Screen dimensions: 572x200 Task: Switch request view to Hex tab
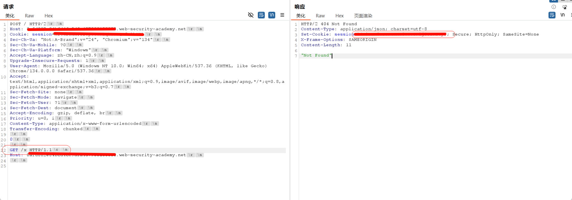point(49,16)
